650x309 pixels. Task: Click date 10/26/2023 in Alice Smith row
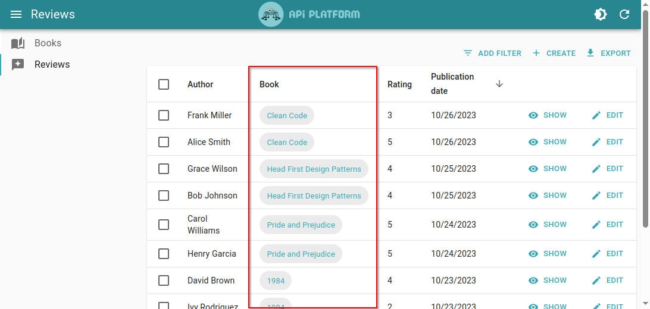pos(454,142)
